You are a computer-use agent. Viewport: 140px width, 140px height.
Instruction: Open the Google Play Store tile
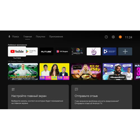tap(32, 52)
